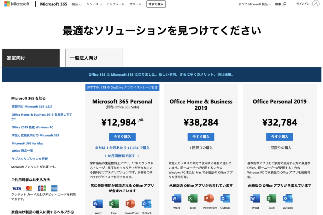Open Office Home & Business 2019 をお探しですか link
Viewport: 323px width, 215px height.
pos(42,117)
